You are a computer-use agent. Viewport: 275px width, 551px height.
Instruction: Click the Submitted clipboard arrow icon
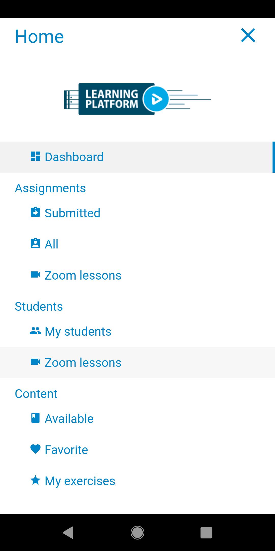pyautogui.click(x=35, y=212)
